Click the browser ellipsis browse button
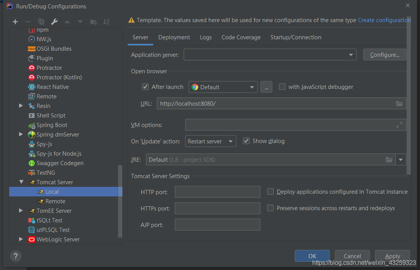This screenshot has width=420, height=270. coord(266,87)
